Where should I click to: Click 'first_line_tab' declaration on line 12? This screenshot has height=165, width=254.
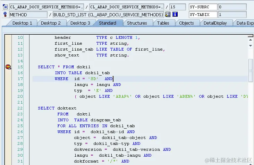click(x=74, y=49)
